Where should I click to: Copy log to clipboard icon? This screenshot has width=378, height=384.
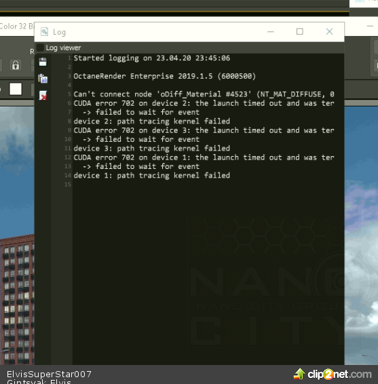click(x=43, y=79)
